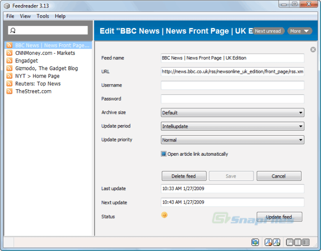Click the Feed name input field
The image size is (321, 251).
tap(233, 58)
